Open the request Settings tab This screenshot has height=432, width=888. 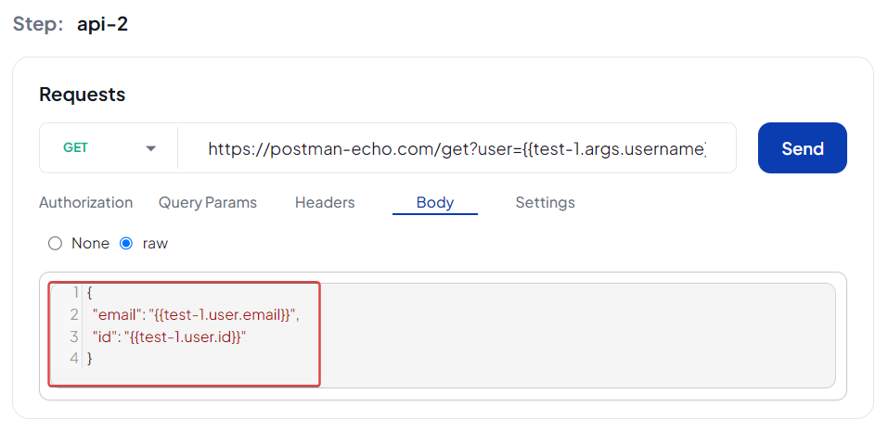tap(546, 202)
